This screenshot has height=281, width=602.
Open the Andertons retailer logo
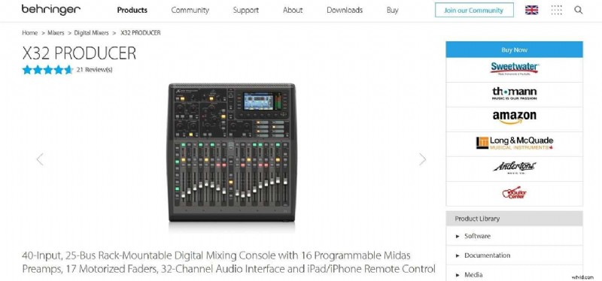(515, 168)
